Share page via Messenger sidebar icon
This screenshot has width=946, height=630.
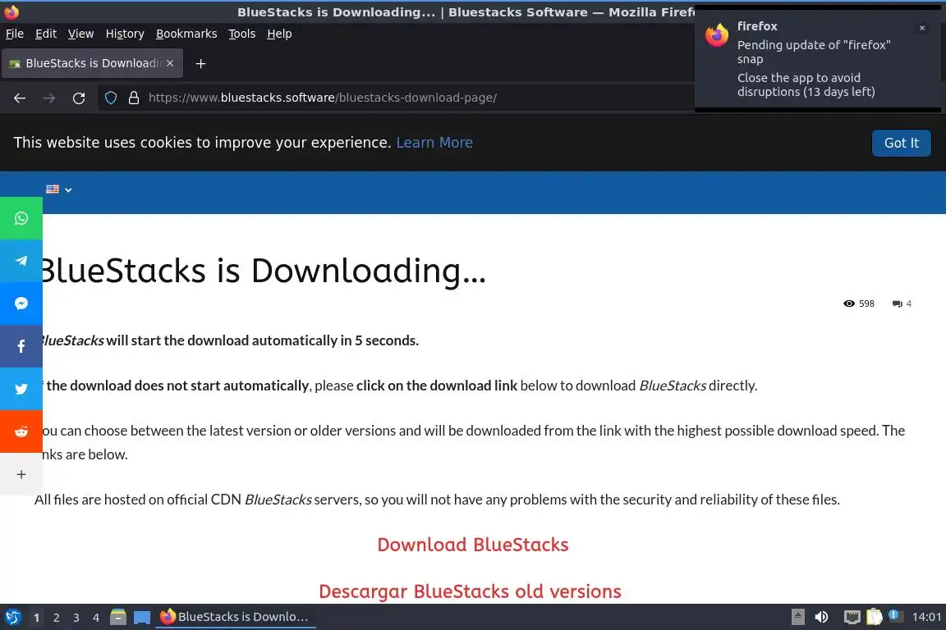[x=21, y=304]
